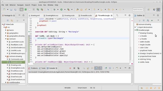Click the Last Edit Location arrow icon
The width and height of the screenshot is (163, 91).
point(109,10)
